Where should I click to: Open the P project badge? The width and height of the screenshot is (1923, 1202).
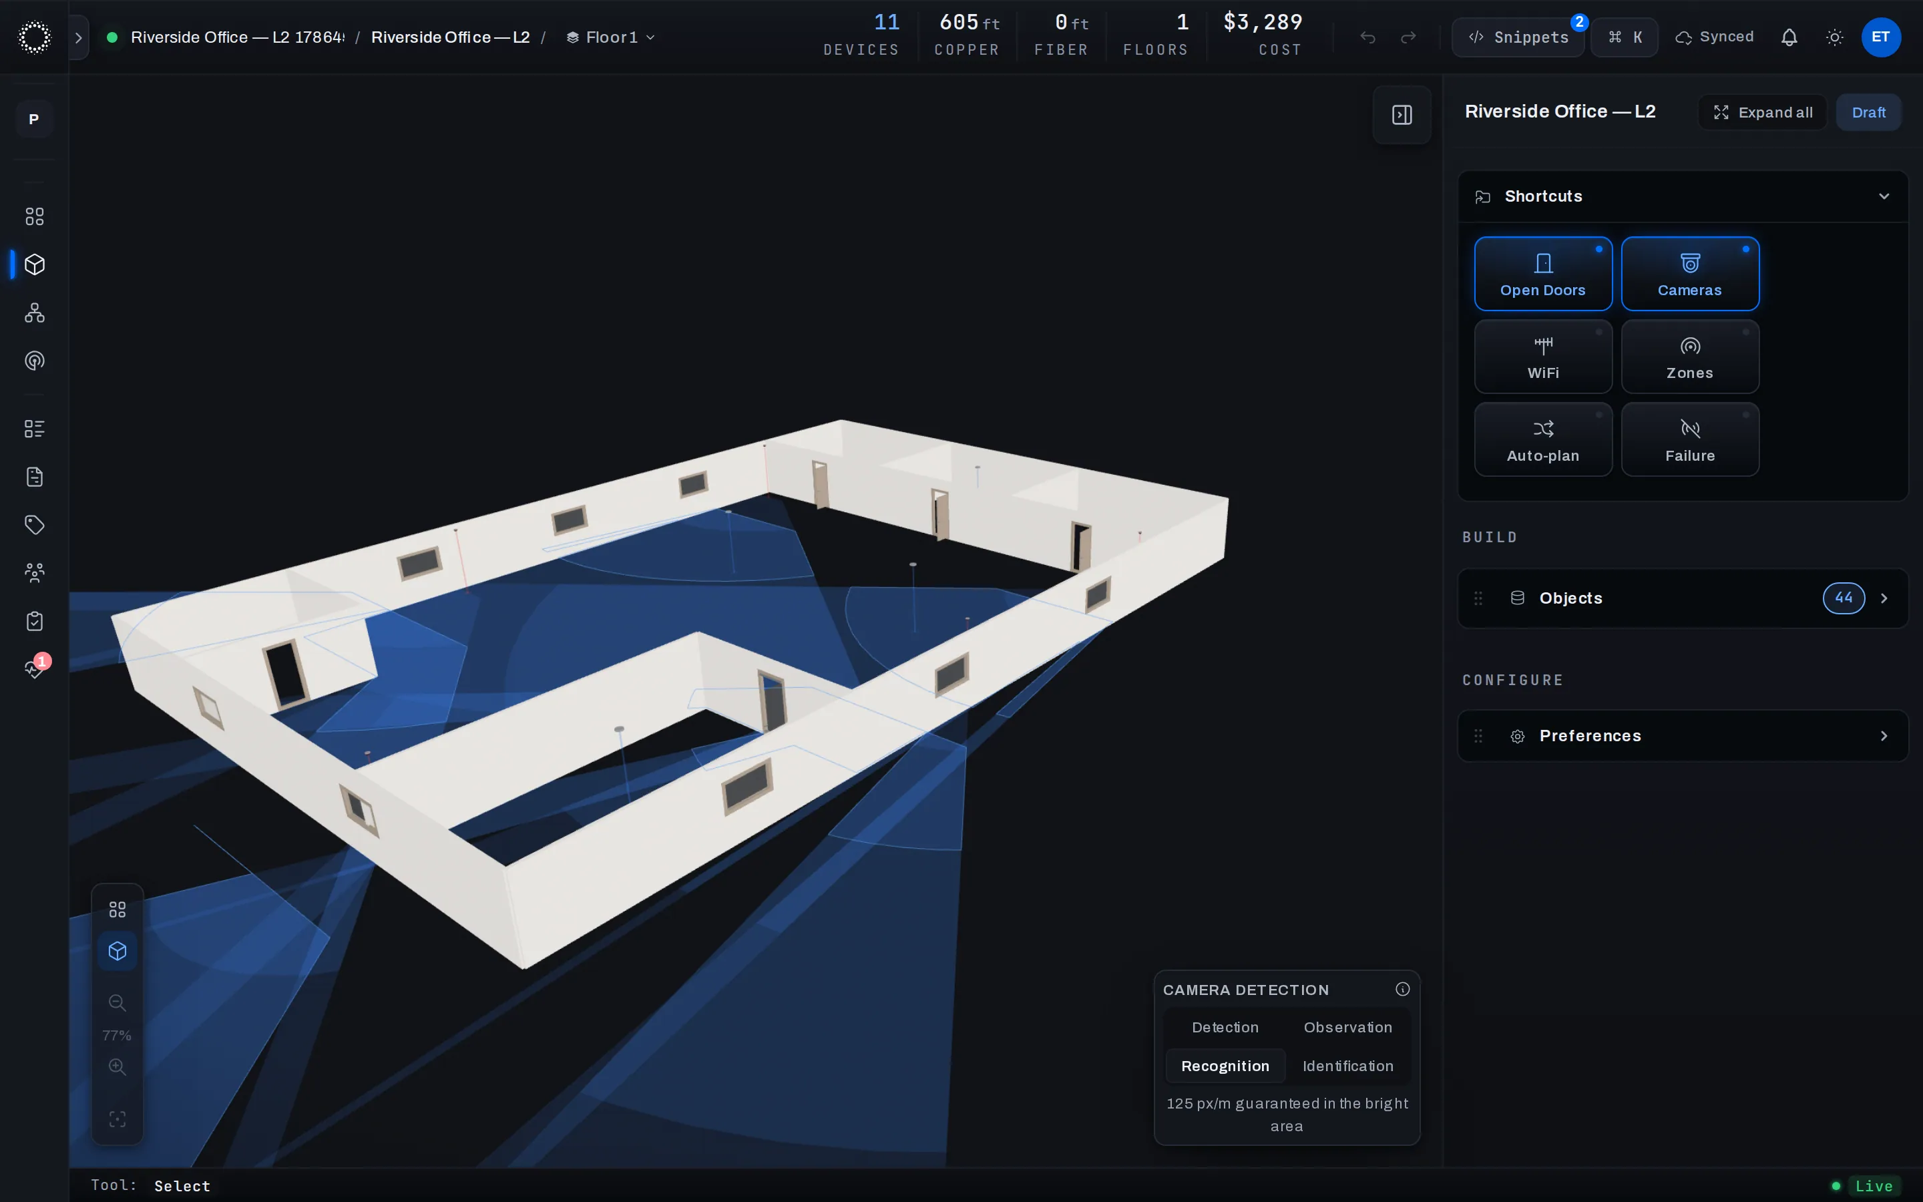34,120
